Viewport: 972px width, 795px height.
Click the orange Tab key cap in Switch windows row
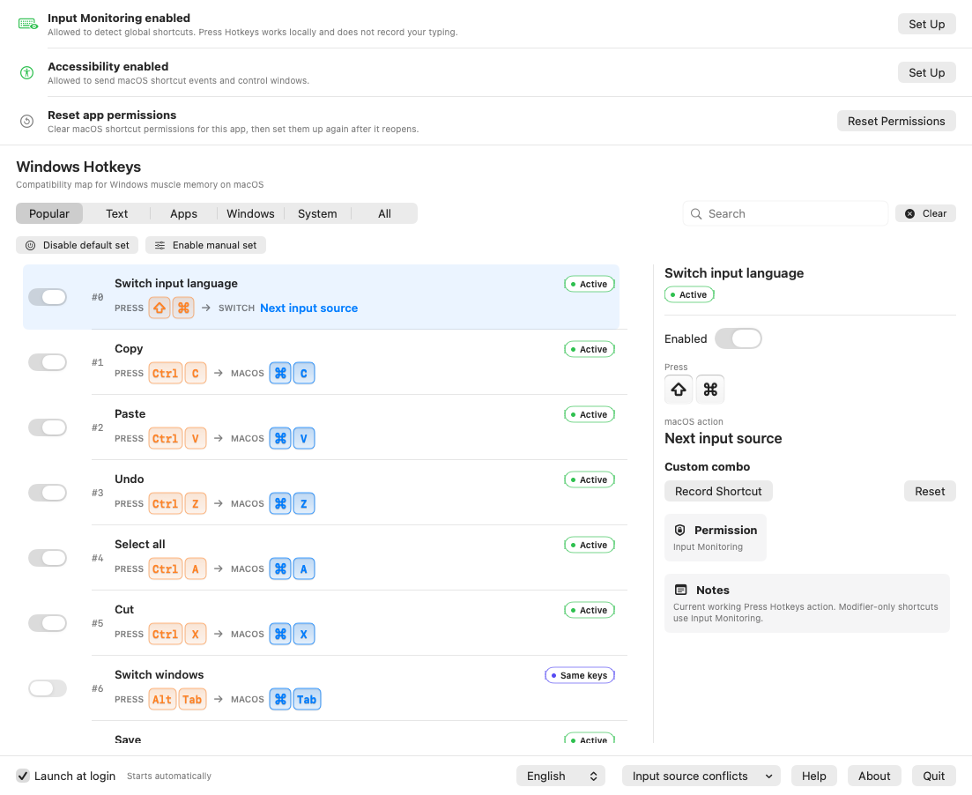point(192,700)
